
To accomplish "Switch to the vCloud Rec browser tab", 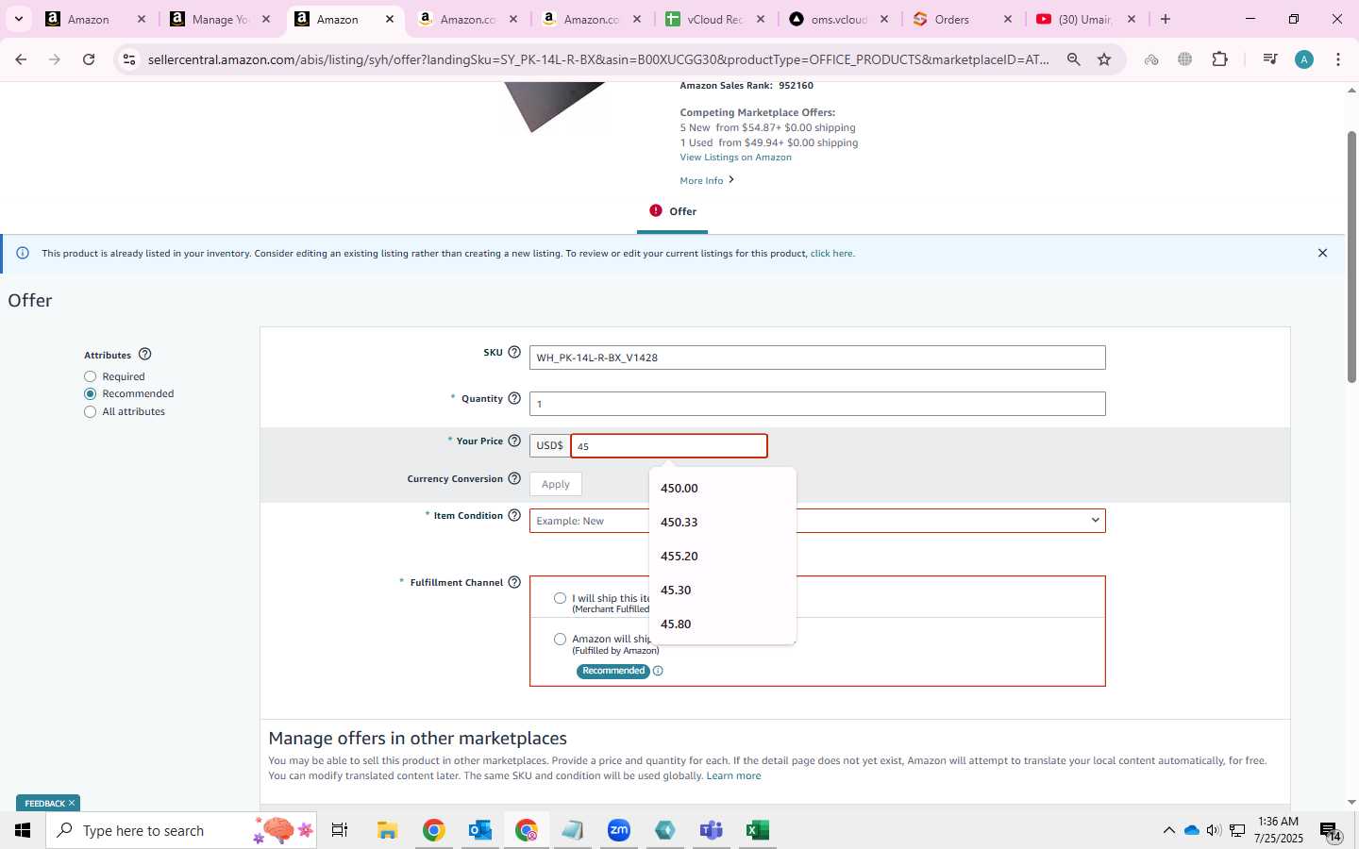I will [x=714, y=19].
